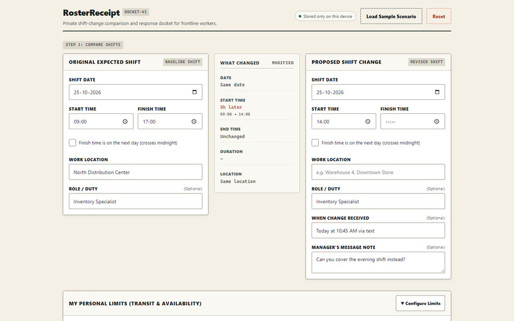Open calendar picker in original shift date
The image size is (514, 321).
[195, 92]
